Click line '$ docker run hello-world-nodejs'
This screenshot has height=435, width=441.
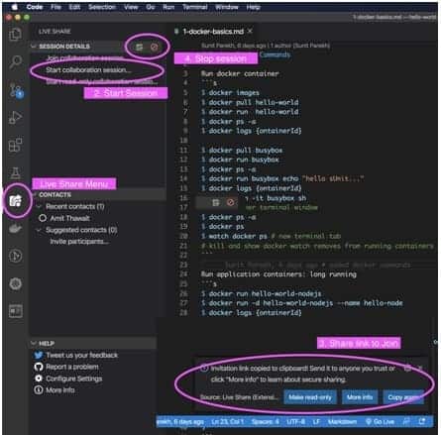pos(261,293)
